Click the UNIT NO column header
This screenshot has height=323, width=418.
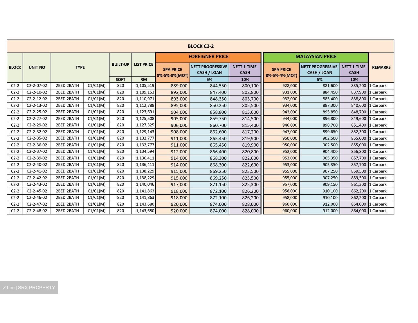[x=37, y=67]
